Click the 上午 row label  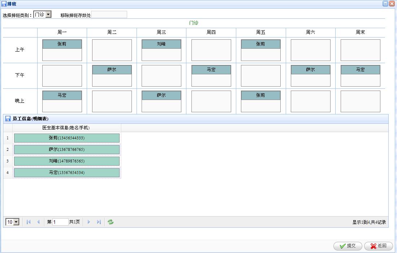coord(20,49)
